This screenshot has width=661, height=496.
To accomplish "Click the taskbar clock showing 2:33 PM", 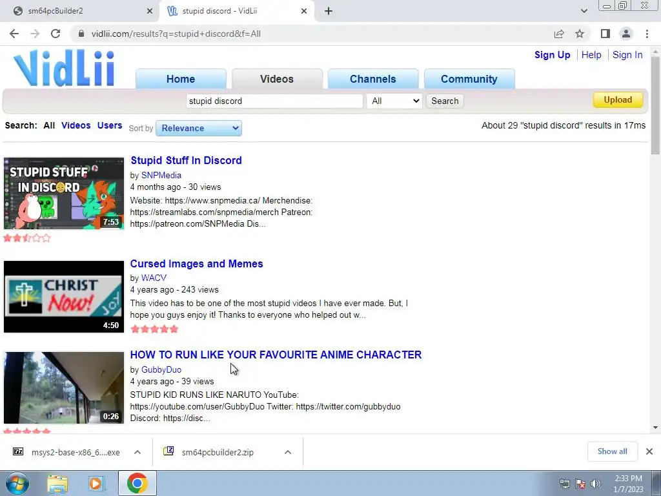I will (628, 484).
